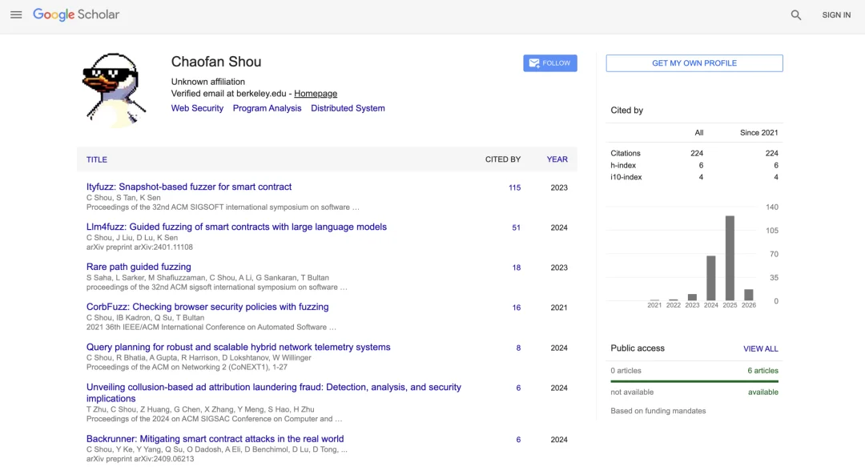This screenshot has width=865, height=467.
Task: Sort by CITED BY column header
Action: click(503, 159)
